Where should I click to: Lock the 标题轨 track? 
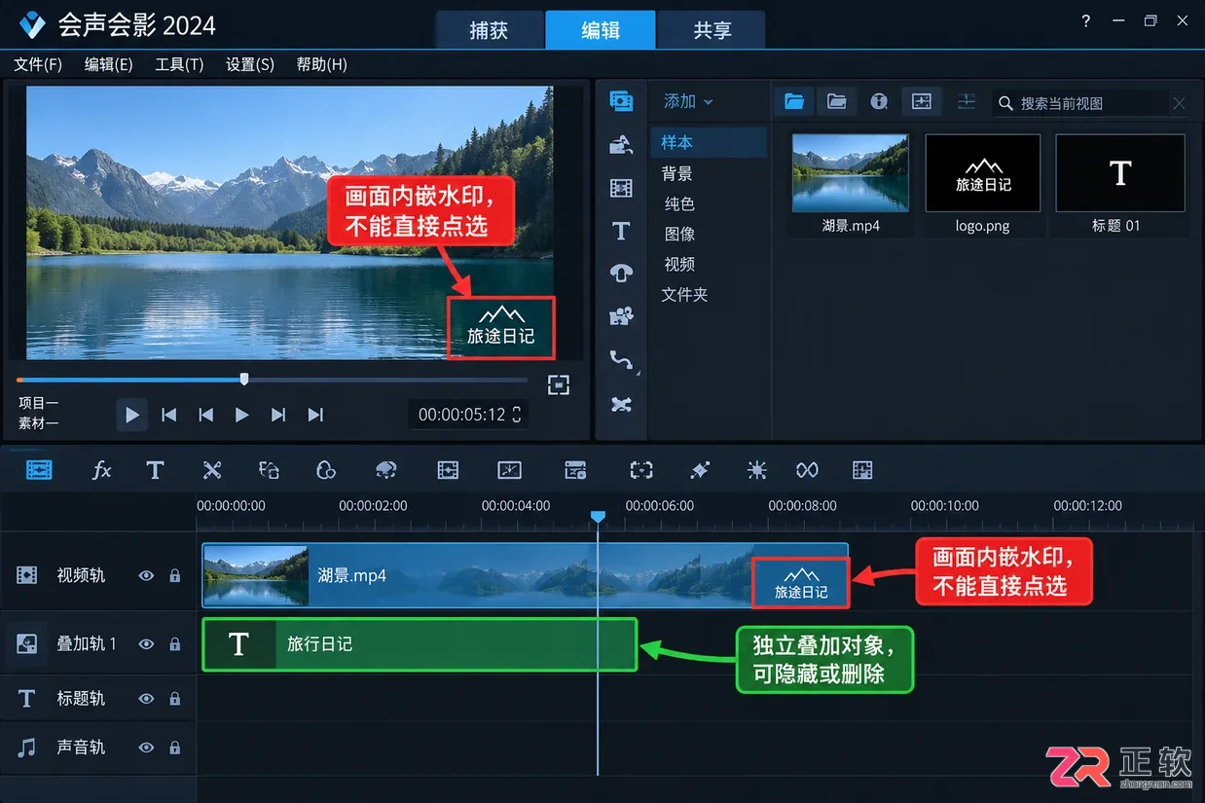coord(175,699)
